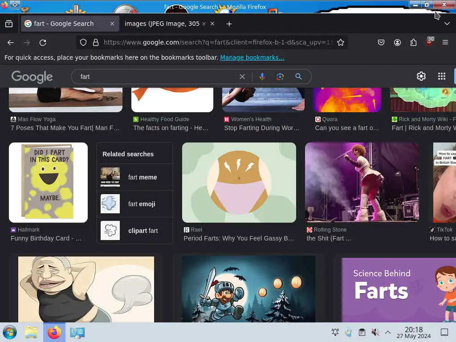Screen dimensions: 456x342
Task: Reload the current page
Action: click(43, 42)
